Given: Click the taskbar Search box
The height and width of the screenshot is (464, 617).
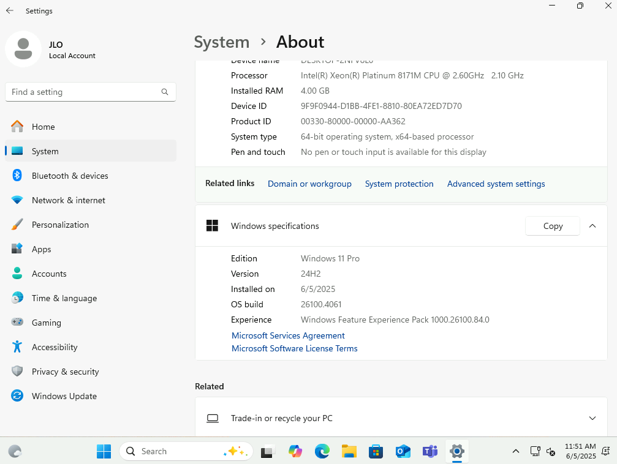Looking at the screenshot, I should point(186,451).
